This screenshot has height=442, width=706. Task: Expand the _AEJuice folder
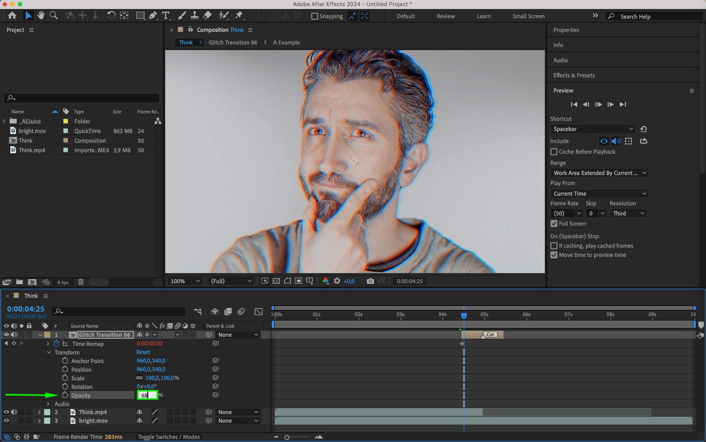pos(4,121)
